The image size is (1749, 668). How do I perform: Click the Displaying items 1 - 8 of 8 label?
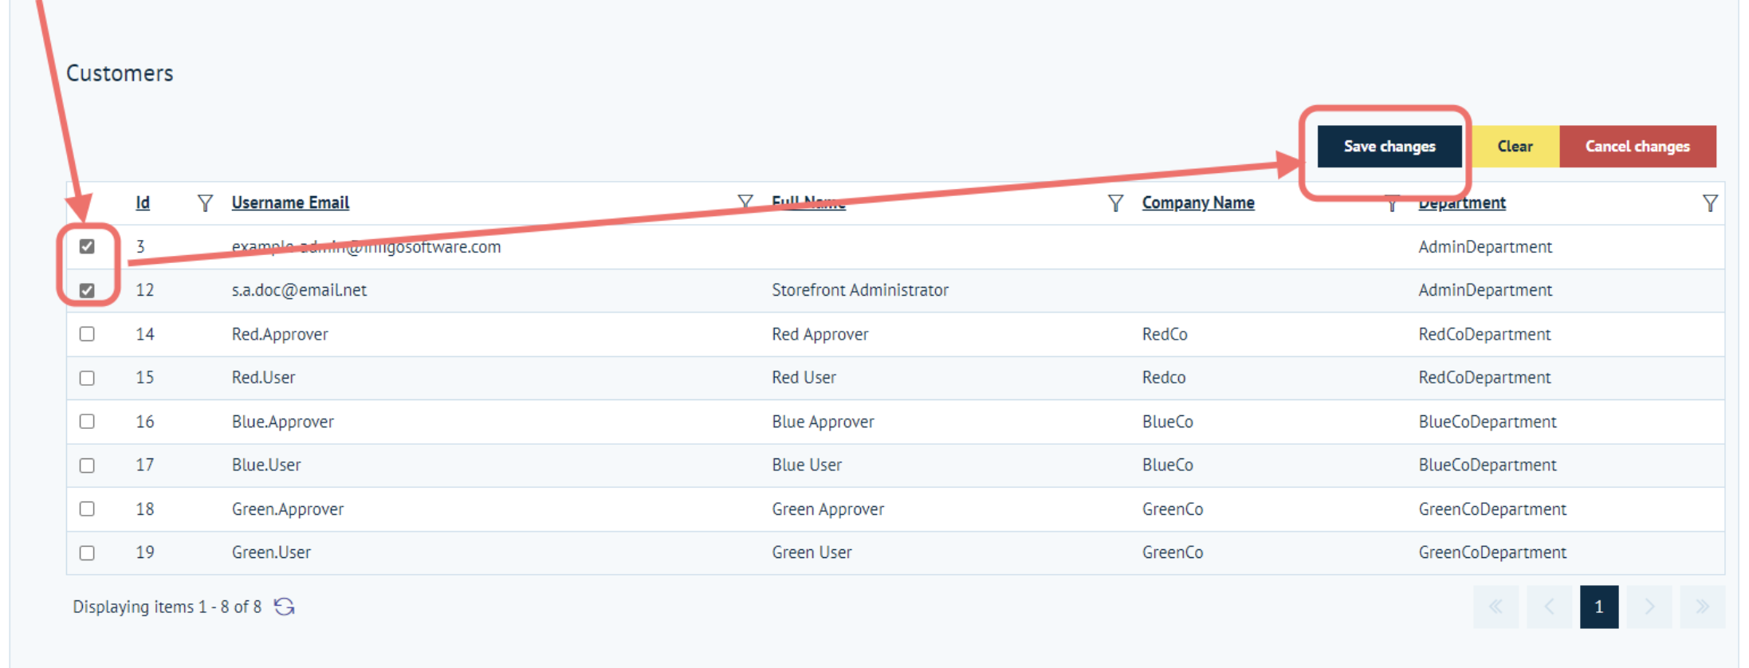point(167,607)
